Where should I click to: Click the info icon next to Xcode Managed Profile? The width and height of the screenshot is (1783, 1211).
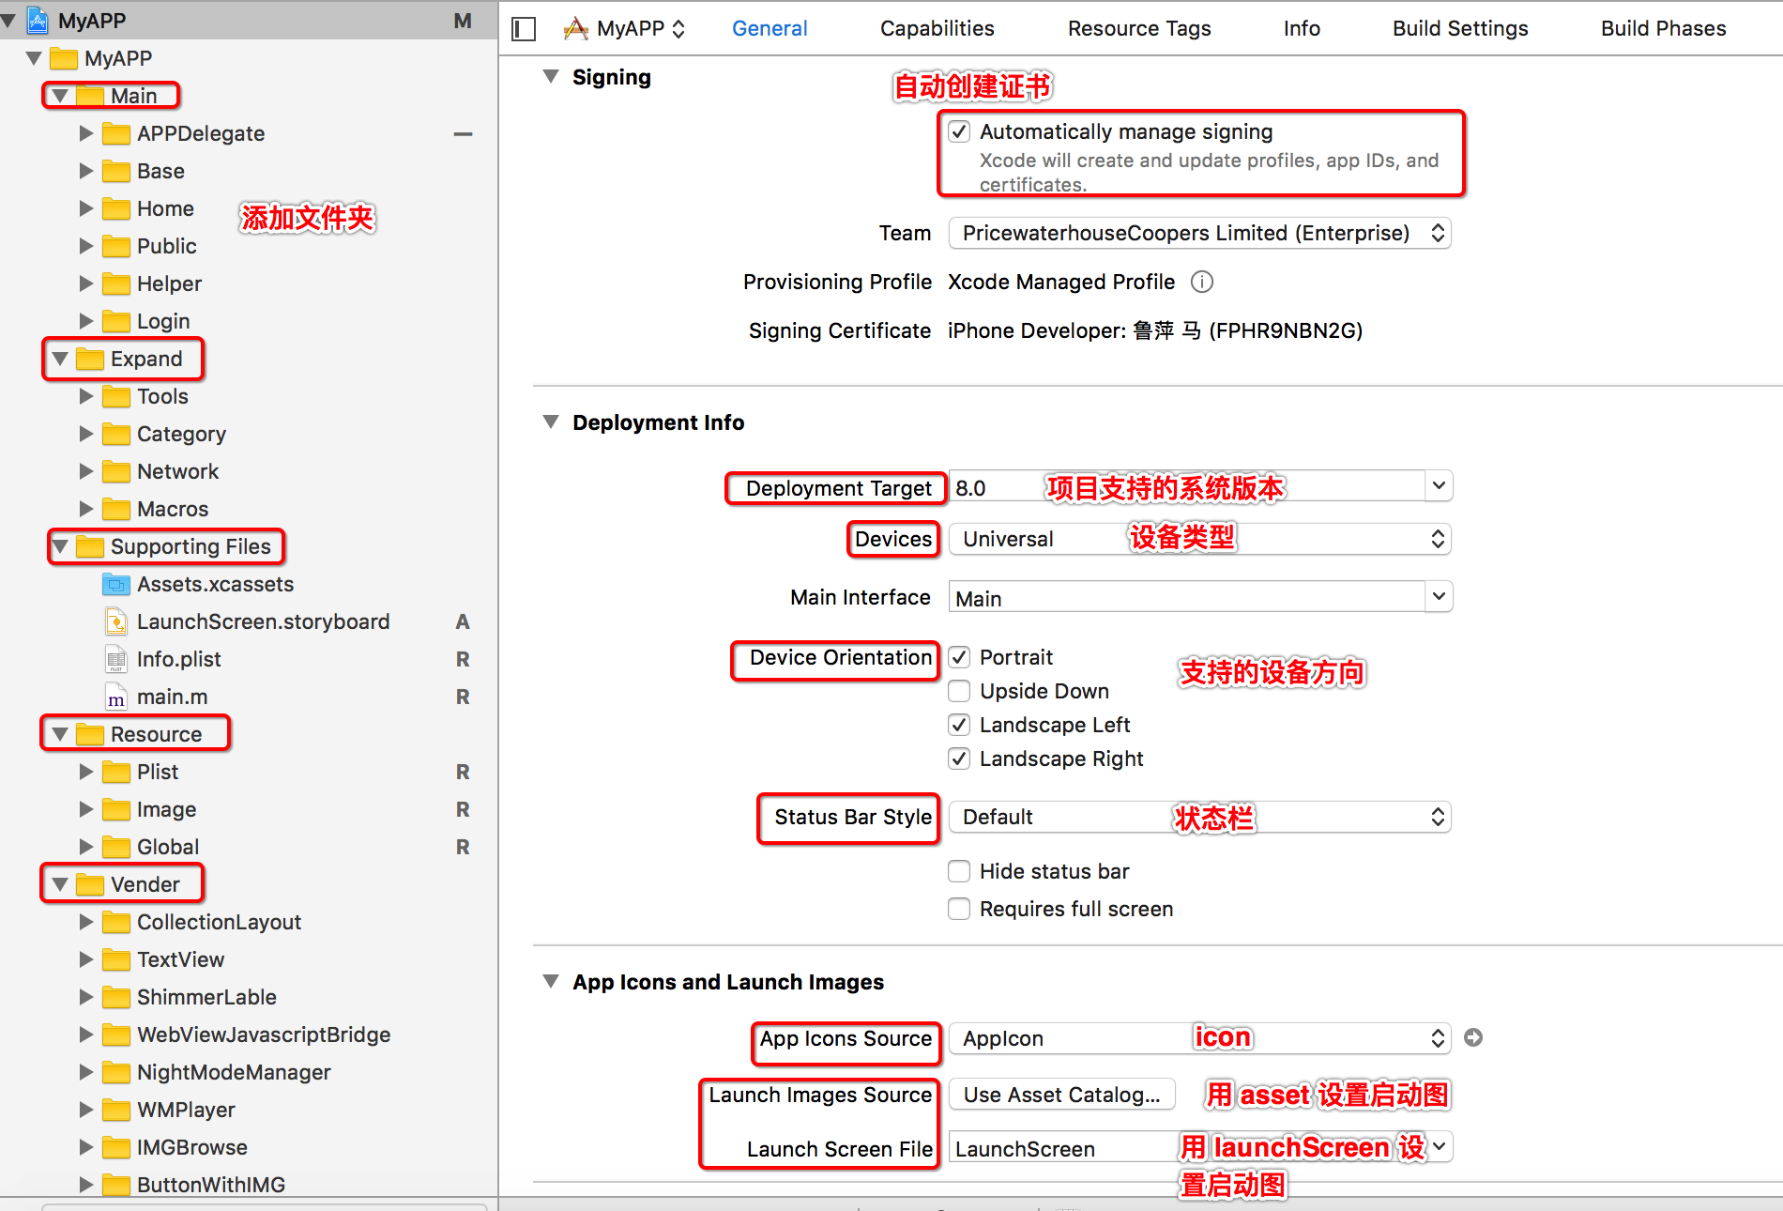(x=1201, y=282)
